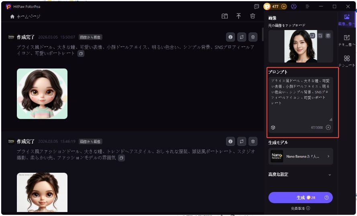Open the user account profile icon
The height and width of the screenshot is (216, 357).
pos(294,6)
